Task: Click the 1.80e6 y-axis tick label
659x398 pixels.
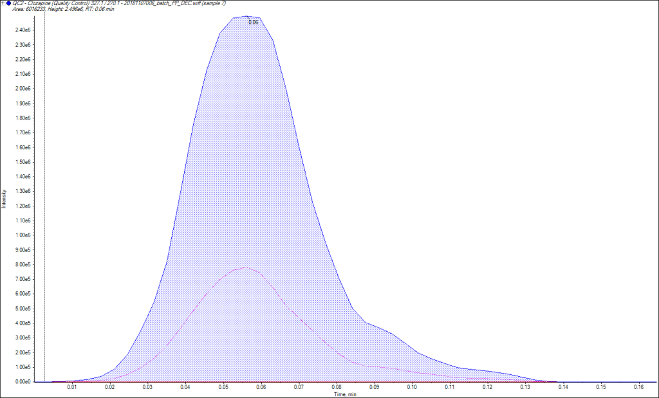Action: click(x=23, y=118)
